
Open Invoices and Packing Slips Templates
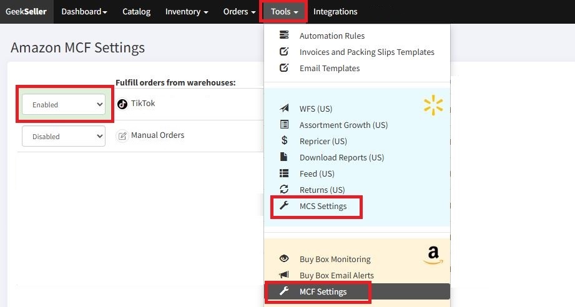point(366,52)
